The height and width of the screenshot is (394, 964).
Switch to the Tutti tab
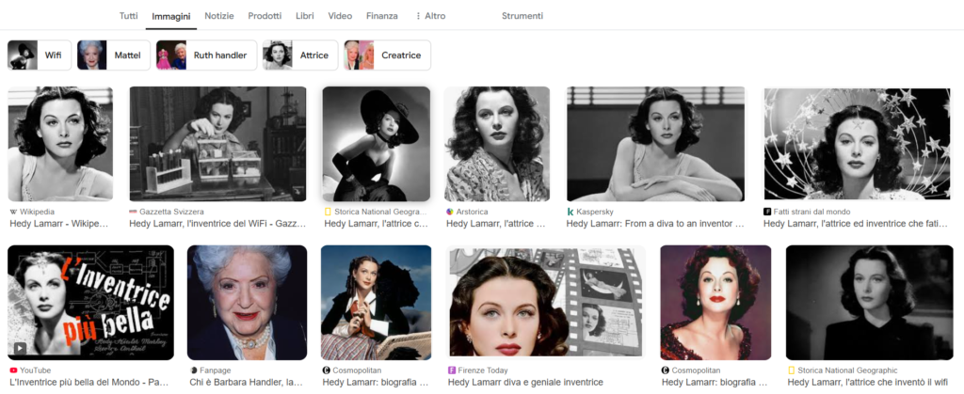(x=128, y=16)
